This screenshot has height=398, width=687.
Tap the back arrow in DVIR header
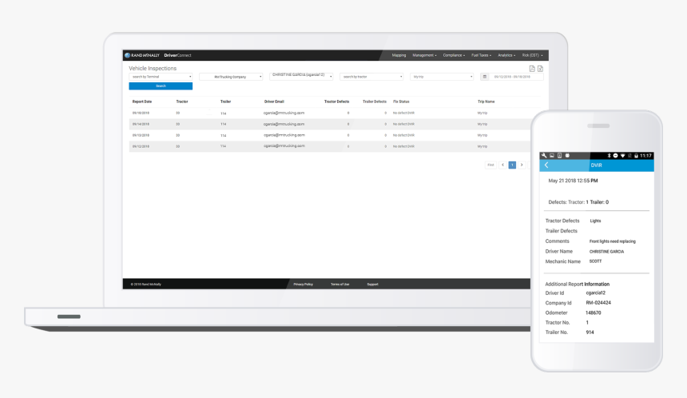pos(546,165)
